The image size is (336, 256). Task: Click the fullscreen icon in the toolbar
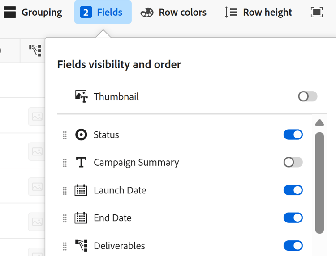pyautogui.click(x=316, y=12)
